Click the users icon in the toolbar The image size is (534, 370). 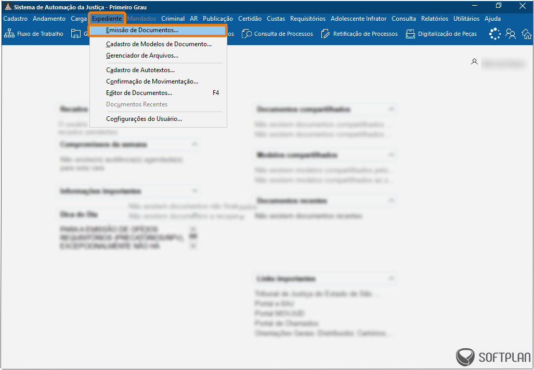[x=511, y=34]
